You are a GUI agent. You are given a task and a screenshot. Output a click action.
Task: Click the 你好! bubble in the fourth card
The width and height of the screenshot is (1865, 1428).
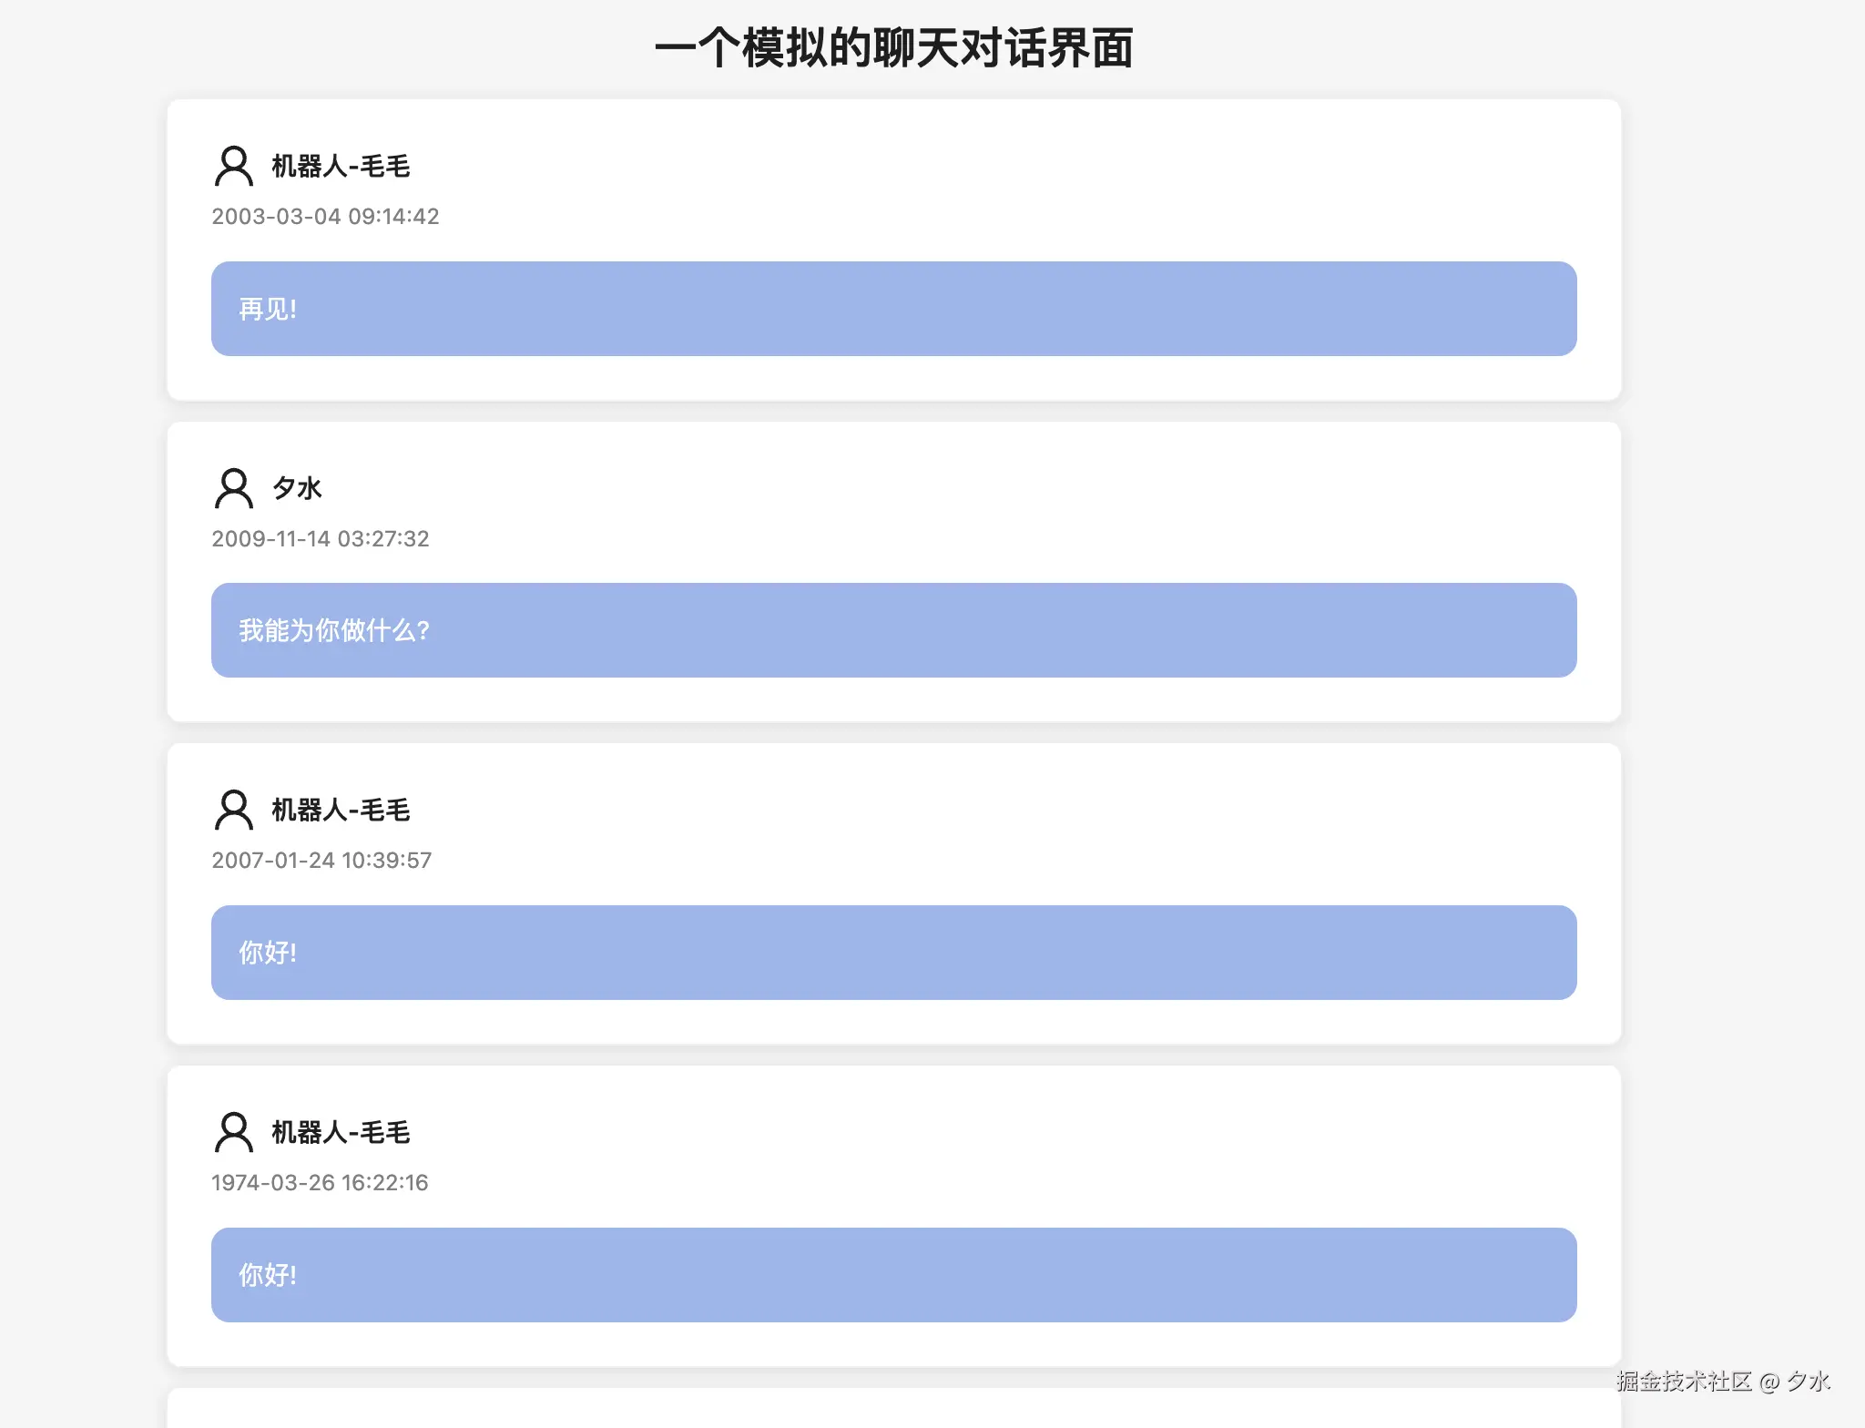[892, 1275]
